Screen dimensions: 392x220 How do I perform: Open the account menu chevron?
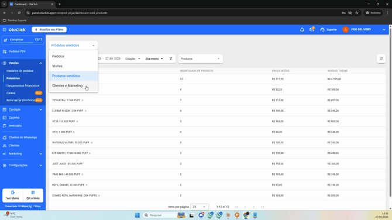384,29
